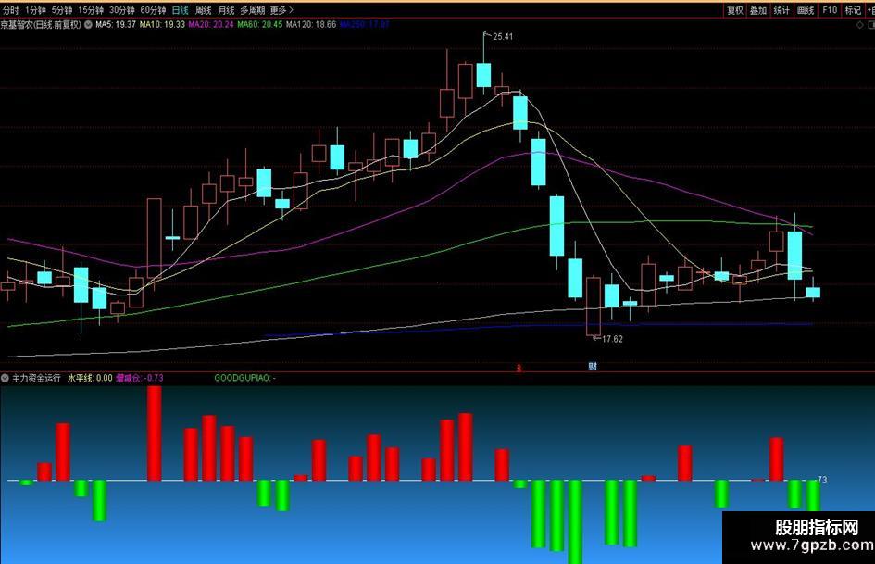This screenshot has width=875, height=564.
Task: Click the 主力资金运行 indicator name
Action: click(x=36, y=378)
